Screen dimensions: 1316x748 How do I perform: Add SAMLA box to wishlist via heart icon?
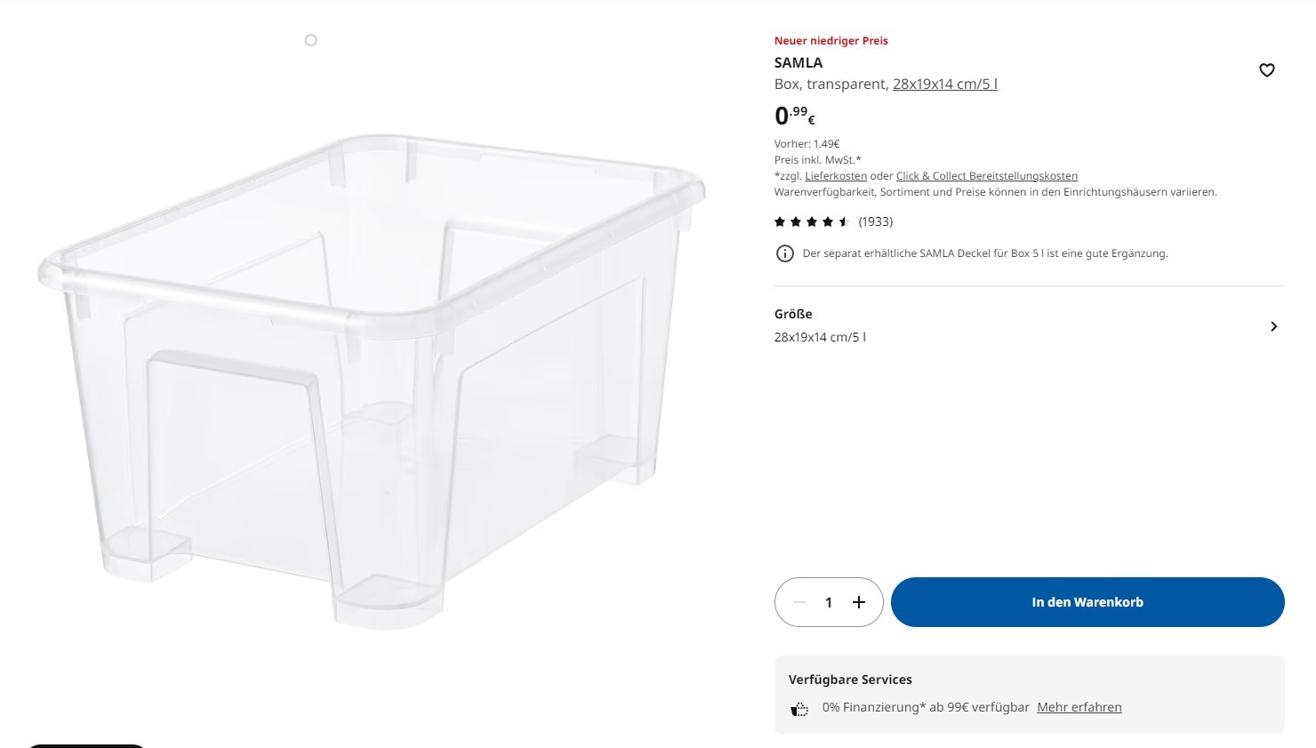click(x=1266, y=69)
